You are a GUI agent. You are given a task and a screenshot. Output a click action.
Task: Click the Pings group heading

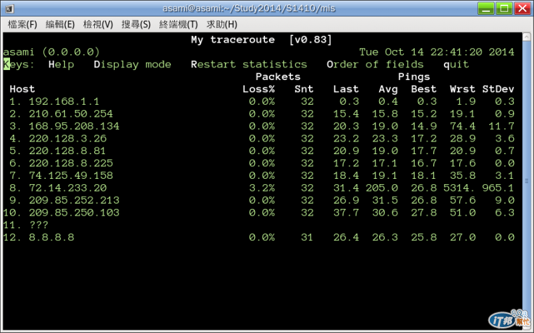tap(414, 77)
